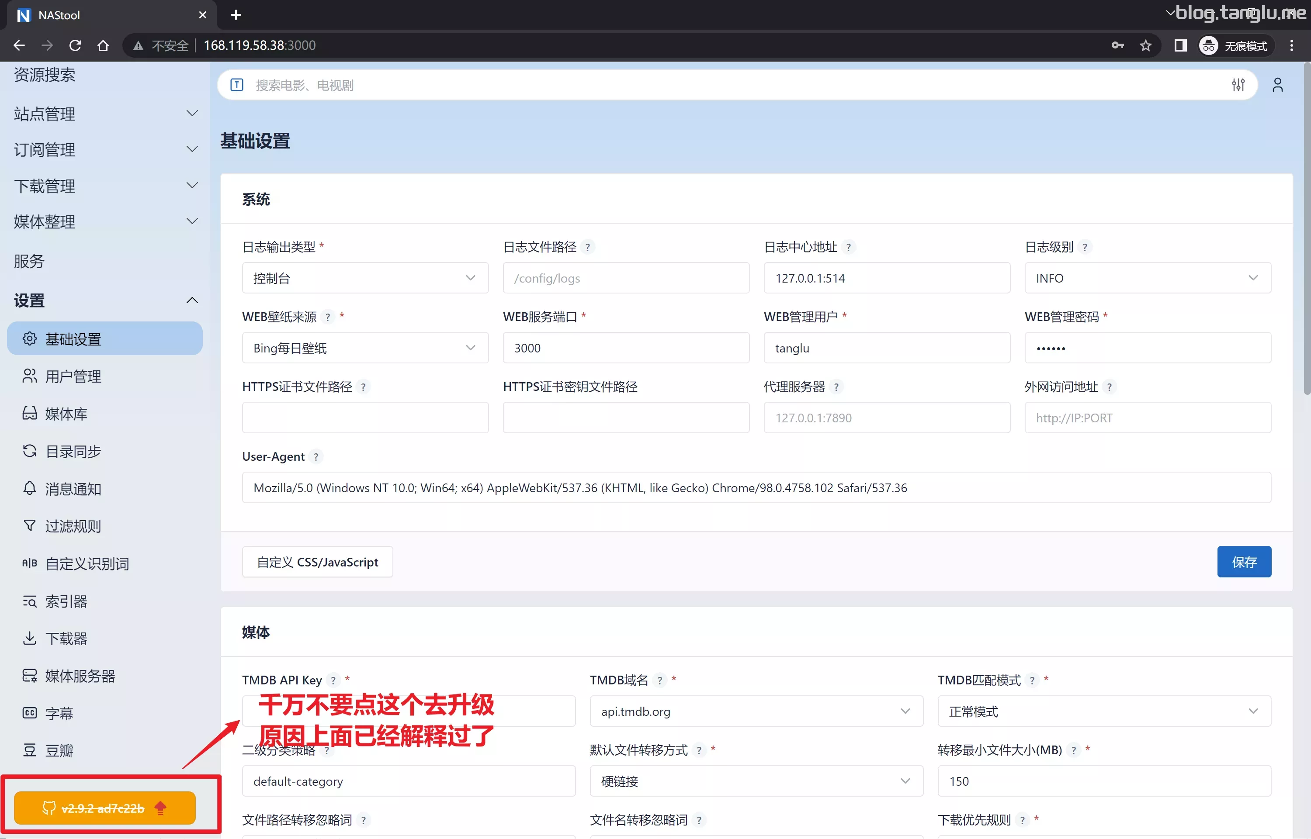Select 过滤规则 filter rules

click(73, 526)
